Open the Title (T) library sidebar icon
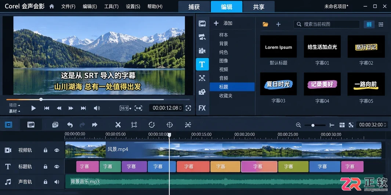Screen dimensions: 391x195 (x=202, y=64)
